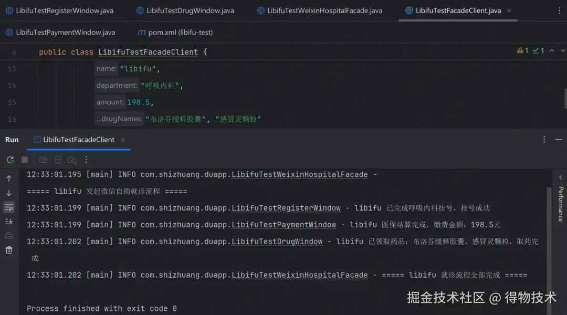Viewport: 567px width, 315px height.
Task: Click line number 16 in the gutter
Action: (12, 119)
